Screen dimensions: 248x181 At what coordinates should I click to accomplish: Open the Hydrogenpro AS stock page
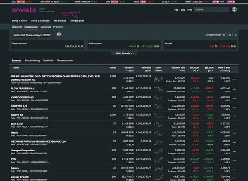pos(22,97)
